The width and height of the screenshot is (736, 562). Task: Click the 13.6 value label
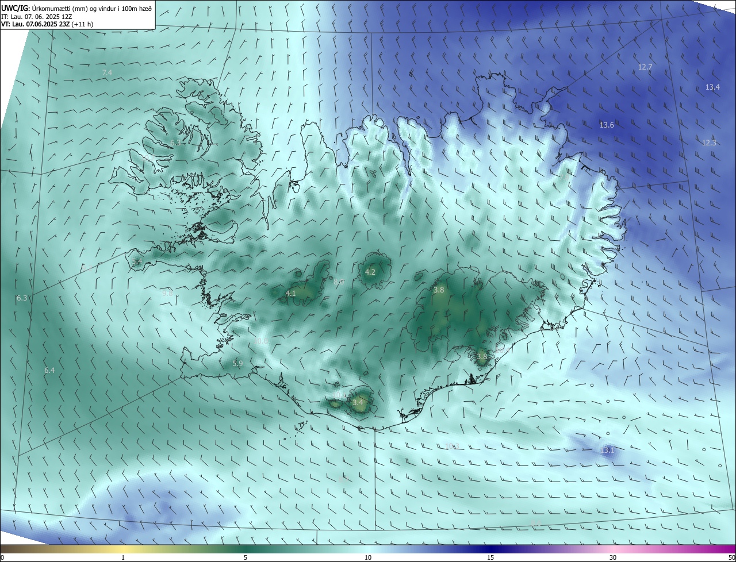coord(607,125)
